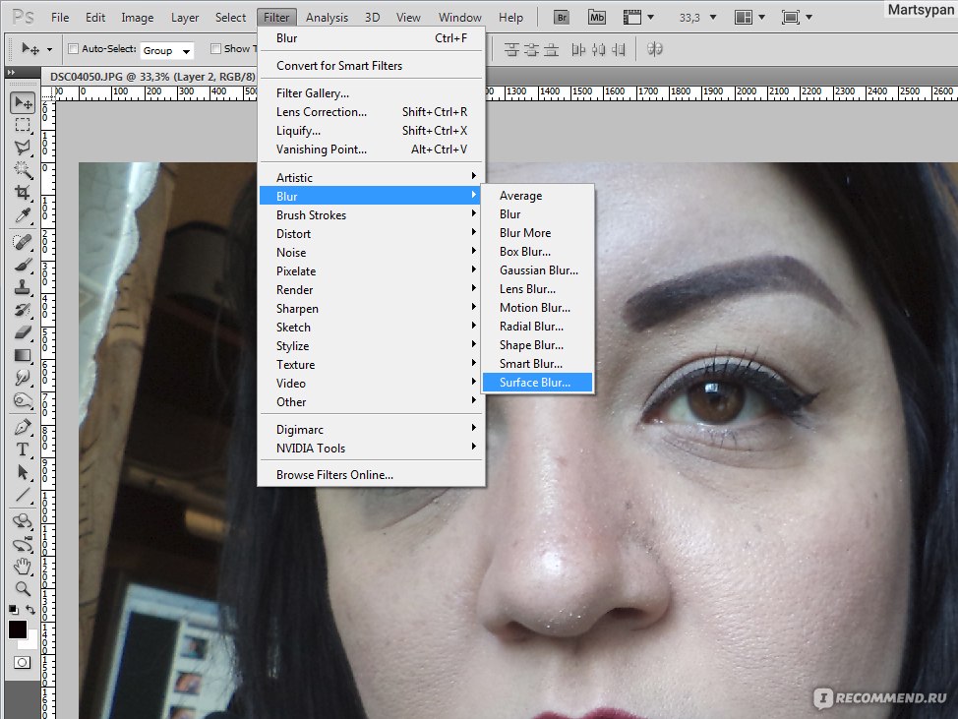Open the Auto-Select Group dropdown
This screenshot has height=719, width=958.
tap(166, 50)
